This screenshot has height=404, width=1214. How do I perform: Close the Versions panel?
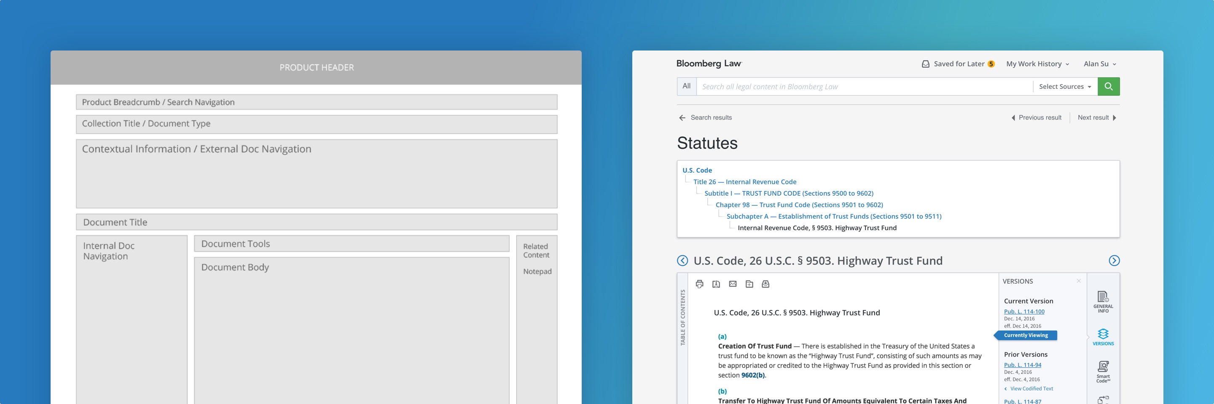(x=1078, y=281)
